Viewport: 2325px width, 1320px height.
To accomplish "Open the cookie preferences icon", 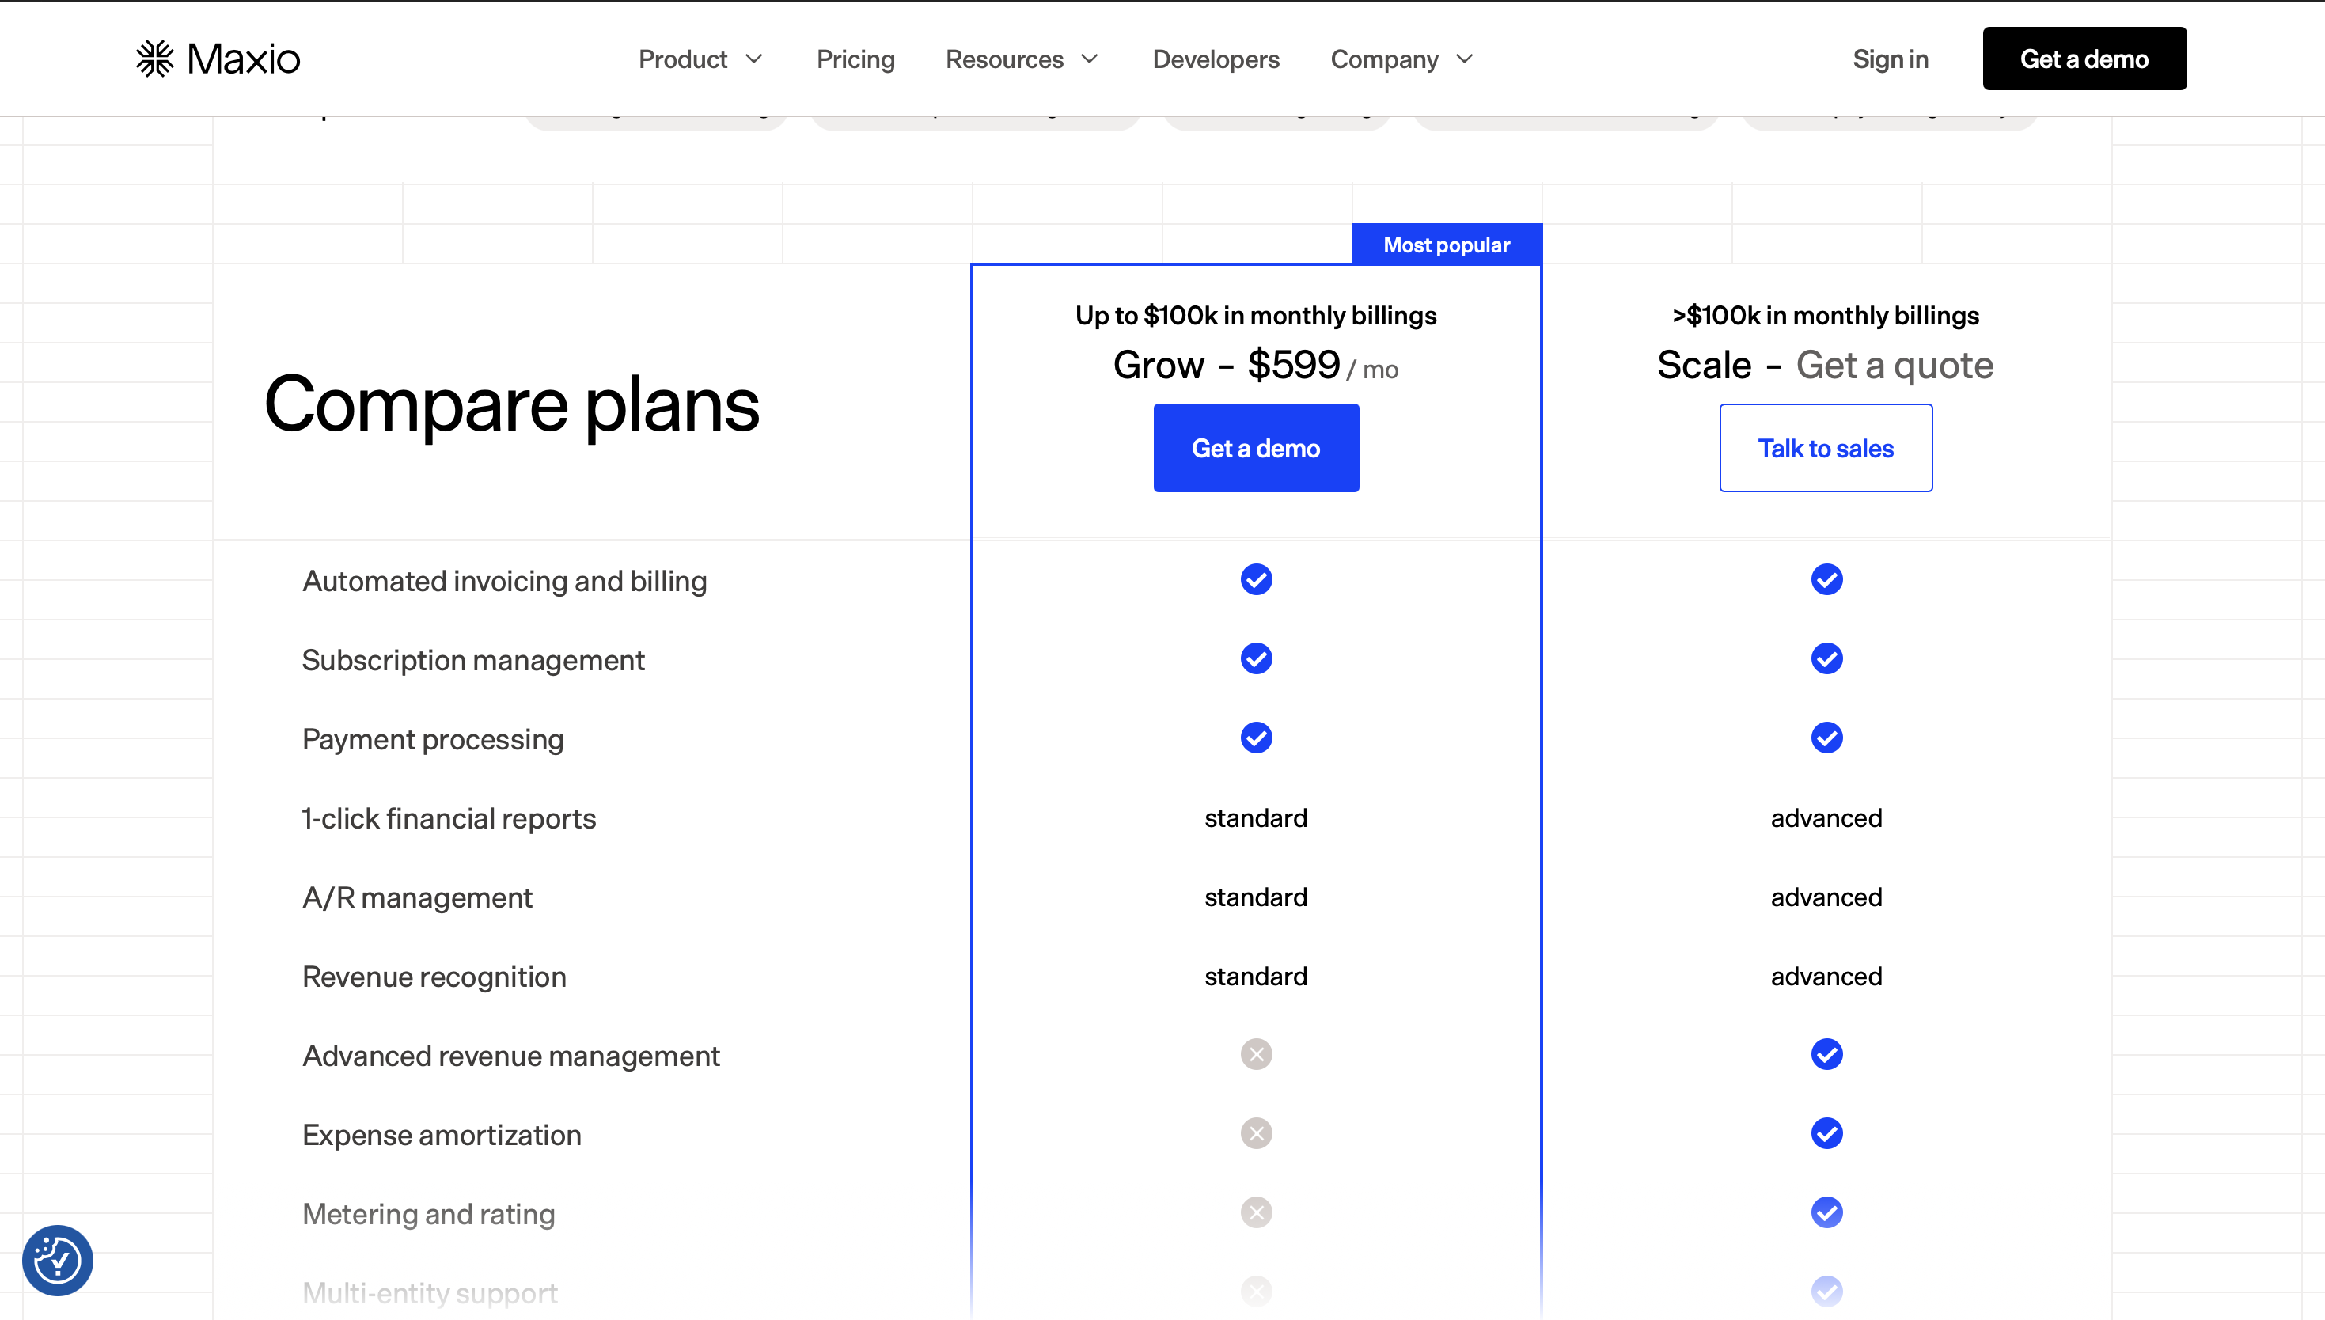I will 57,1260.
